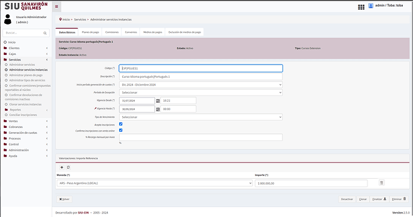Click the Volver button
Screen dimensions: 413x217
point(64,199)
